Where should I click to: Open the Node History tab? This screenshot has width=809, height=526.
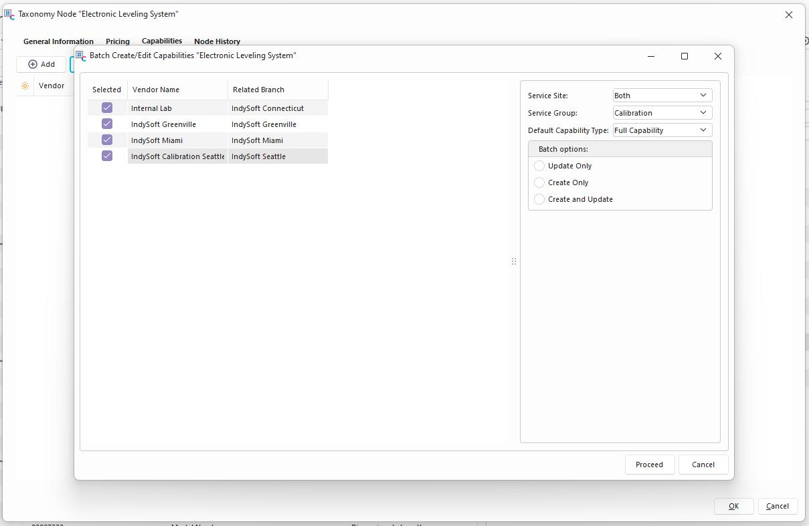217,41
